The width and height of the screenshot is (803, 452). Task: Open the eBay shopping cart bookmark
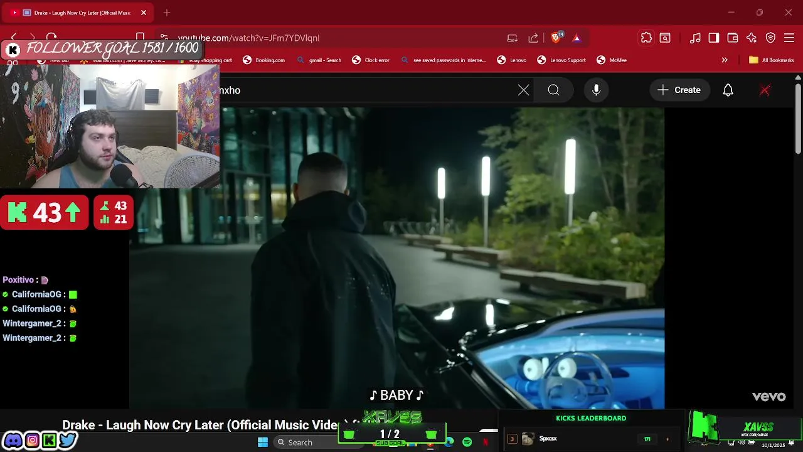[205, 60]
